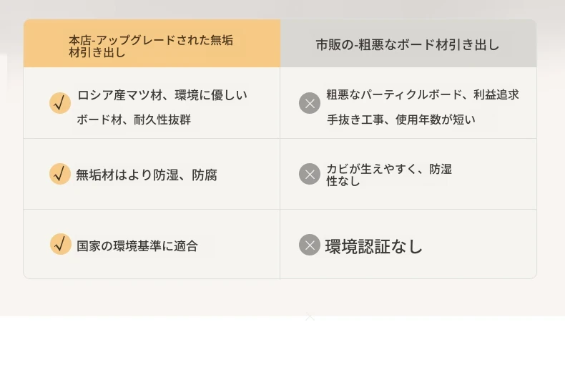
Task: Click the 国家の環境基準に適合 label
Action: point(137,246)
